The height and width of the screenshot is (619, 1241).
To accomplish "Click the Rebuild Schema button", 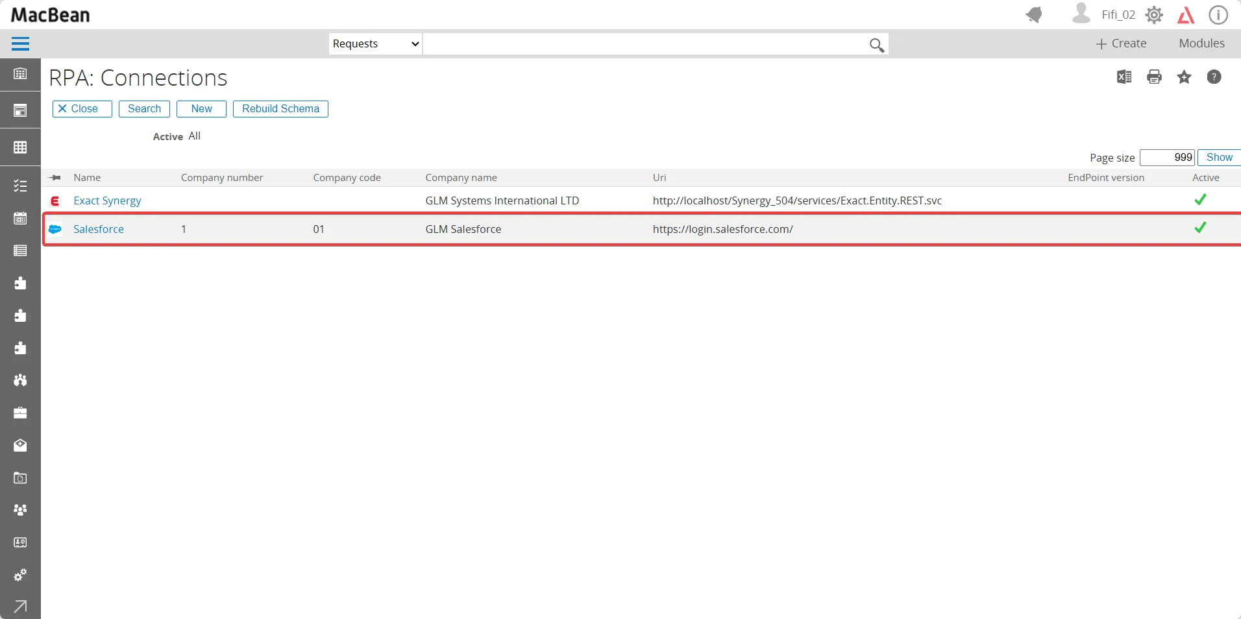I will point(280,109).
